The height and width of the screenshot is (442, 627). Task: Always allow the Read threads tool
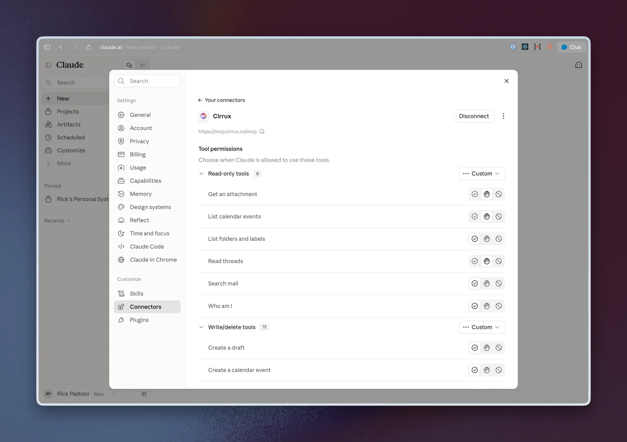click(x=475, y=261)
